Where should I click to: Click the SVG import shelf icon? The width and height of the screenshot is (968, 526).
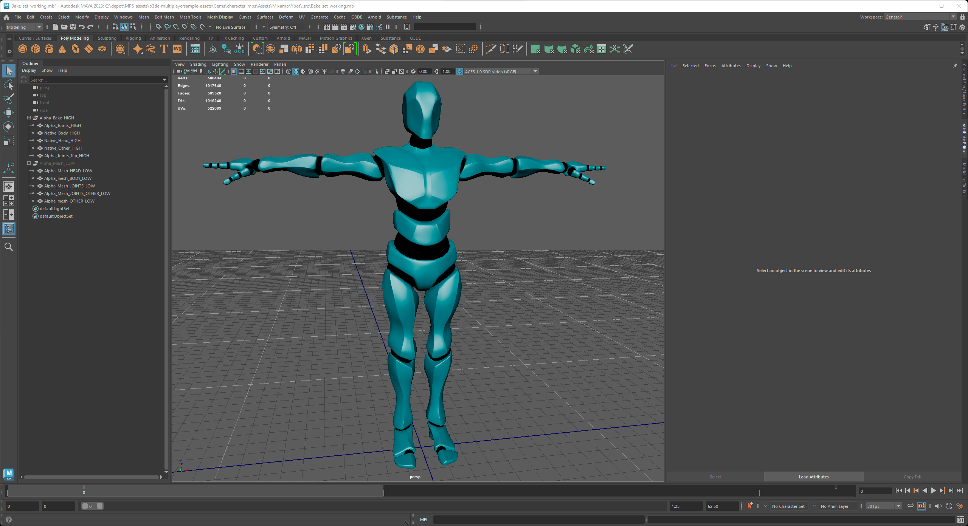point(177,49)
